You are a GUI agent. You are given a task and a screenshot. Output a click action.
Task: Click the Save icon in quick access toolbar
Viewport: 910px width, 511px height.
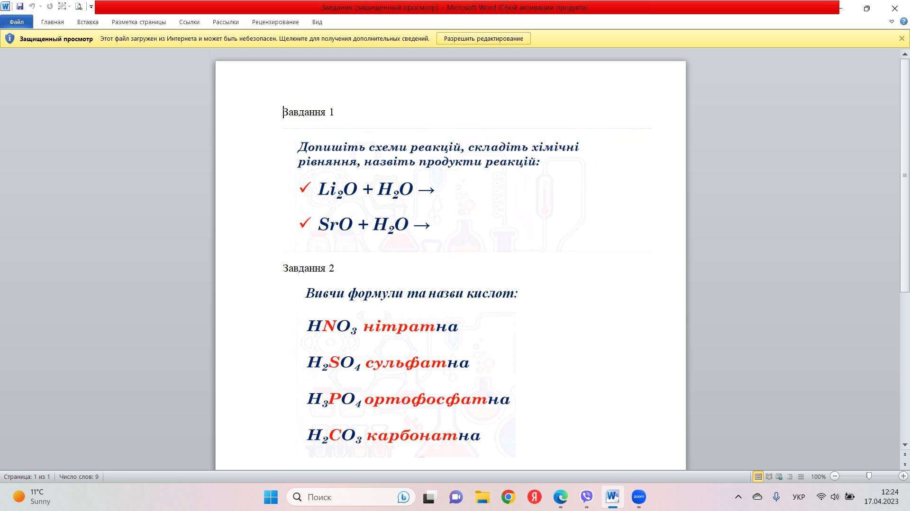(x=19, y=7)
